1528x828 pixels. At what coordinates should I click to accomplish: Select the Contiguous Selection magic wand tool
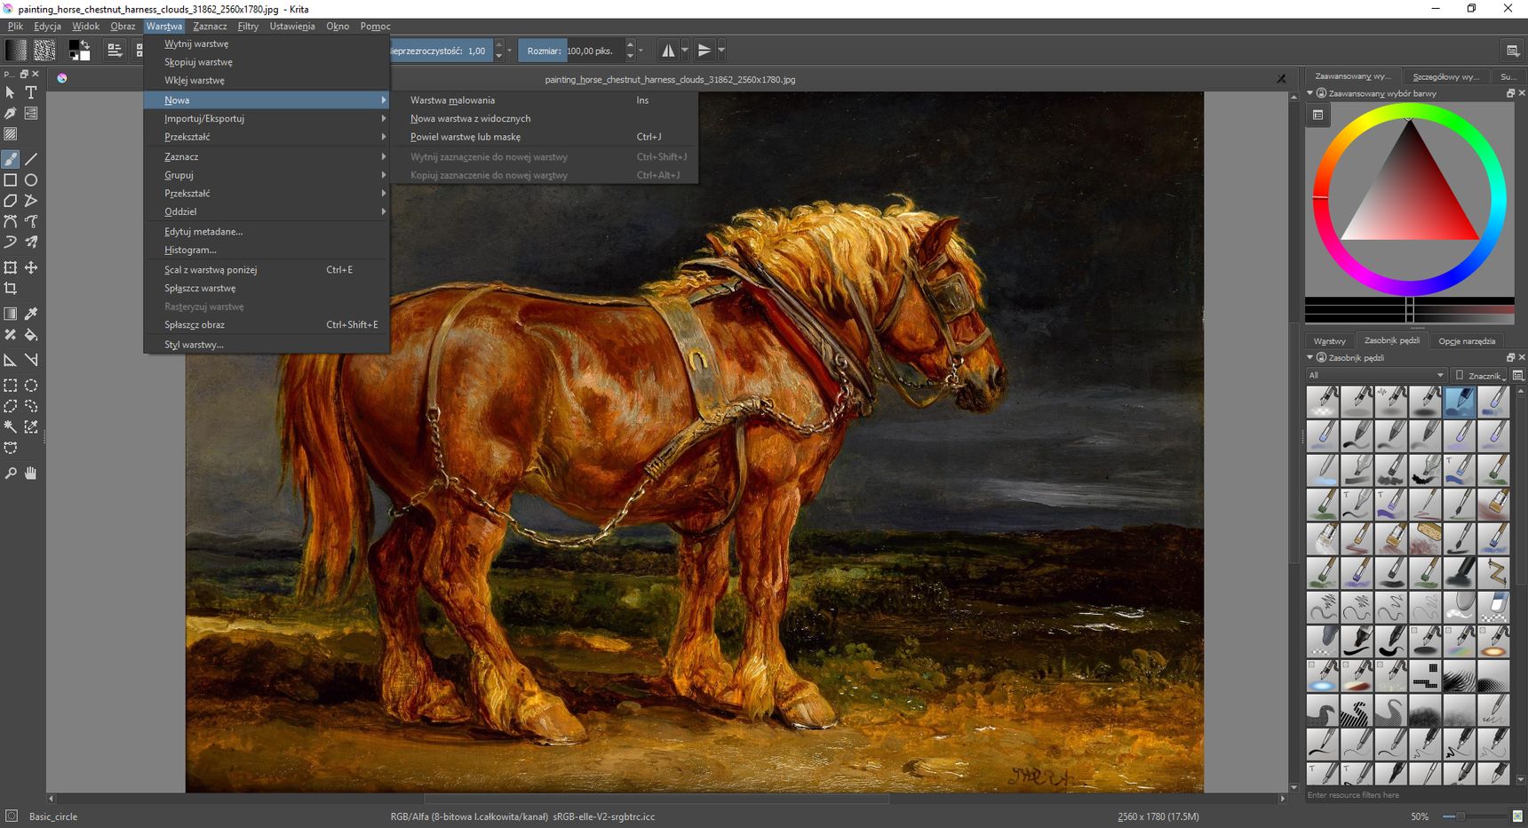click(x=11, y=427)
